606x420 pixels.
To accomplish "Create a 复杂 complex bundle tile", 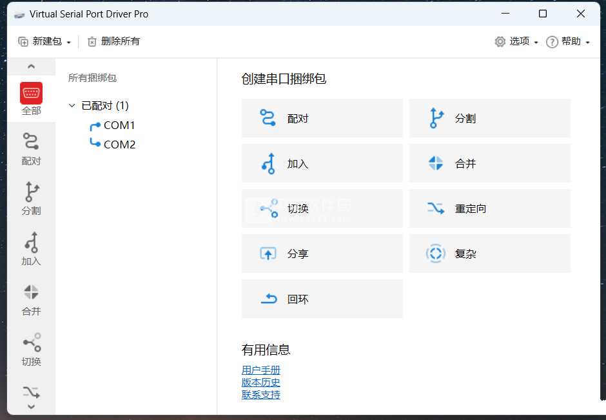I will tap(490, 254).
